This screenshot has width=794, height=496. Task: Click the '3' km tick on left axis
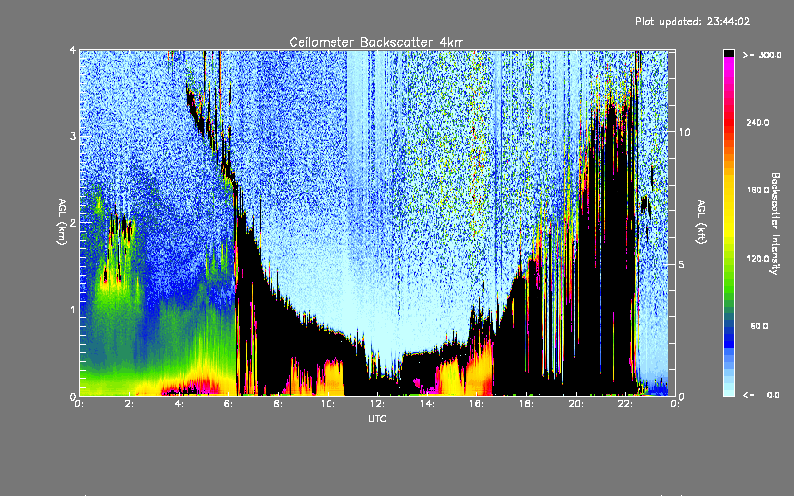[x=73, y=136]
